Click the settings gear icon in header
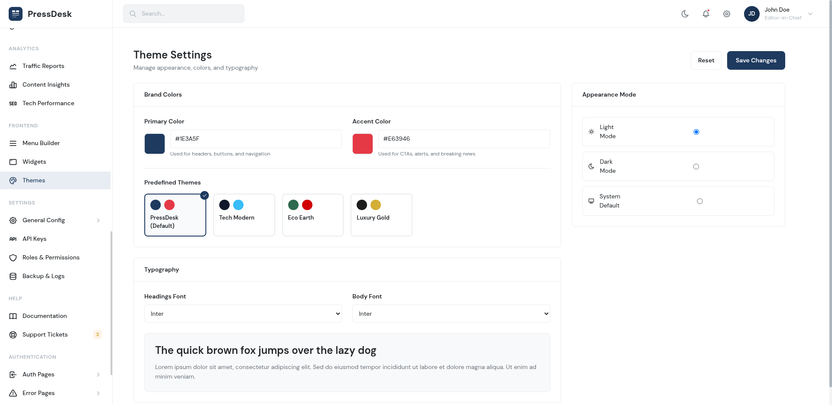 [x=726, y=14]
